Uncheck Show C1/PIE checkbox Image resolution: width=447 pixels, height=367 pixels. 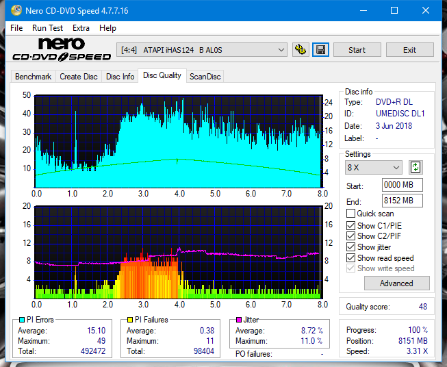click(350, 225)
